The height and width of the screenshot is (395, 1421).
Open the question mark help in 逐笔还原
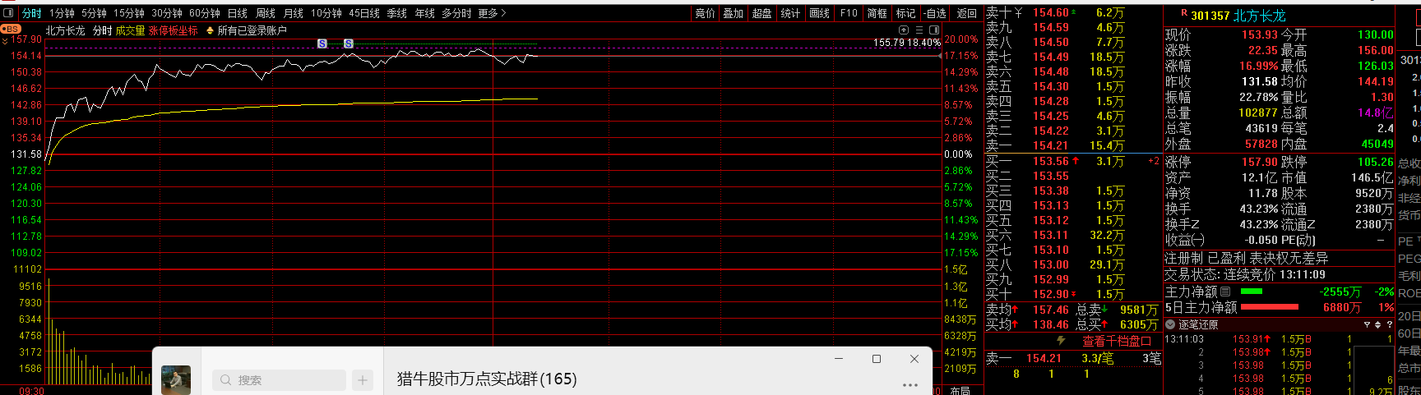1390,324
